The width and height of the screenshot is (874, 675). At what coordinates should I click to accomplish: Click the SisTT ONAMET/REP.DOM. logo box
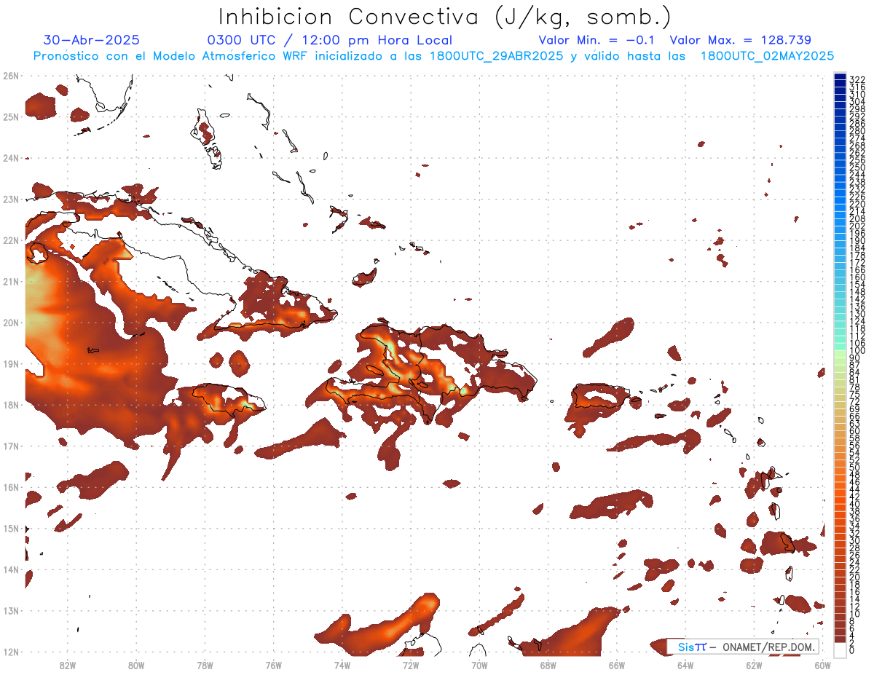pos(742,647)
